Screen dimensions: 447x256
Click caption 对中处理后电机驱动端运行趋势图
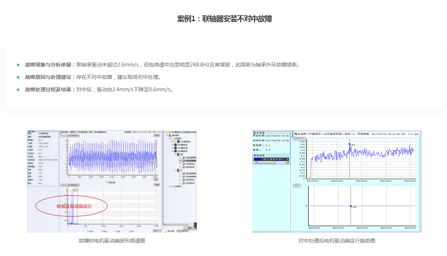[x=337, y=241]
